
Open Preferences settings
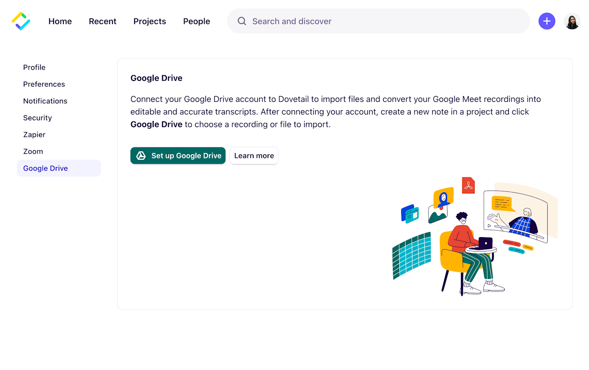(58, 84)
